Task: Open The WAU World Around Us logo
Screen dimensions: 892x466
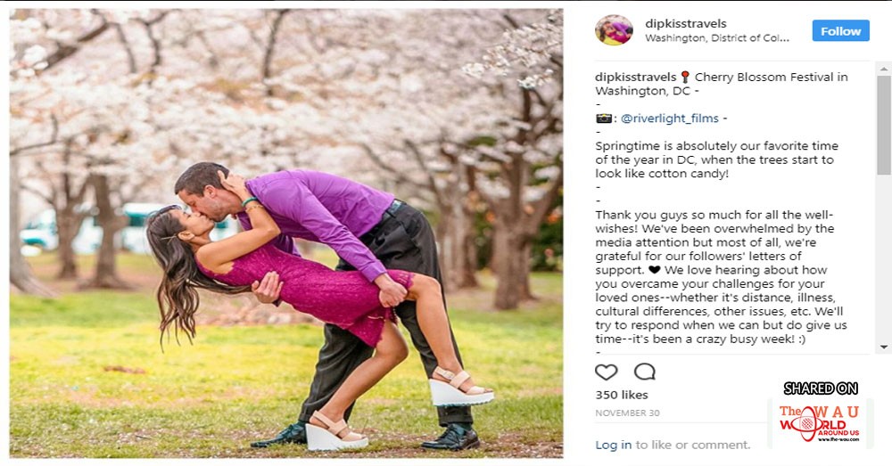Action: tap(819, 423)
